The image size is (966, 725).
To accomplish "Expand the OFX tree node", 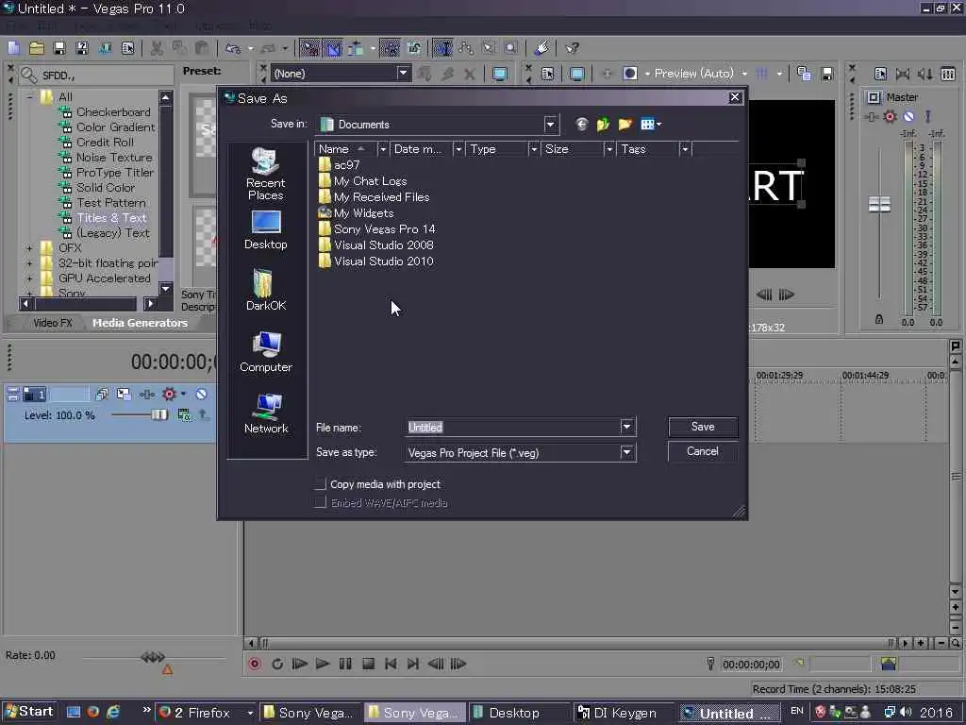I will pyautogui.click(x=29, y=248).
